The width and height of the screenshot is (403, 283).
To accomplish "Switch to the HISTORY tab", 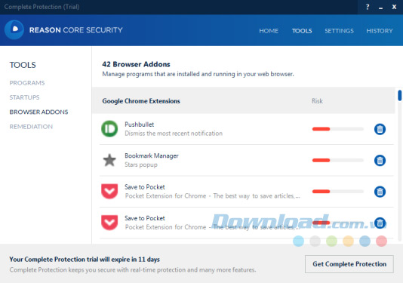I will coord(380,31).
